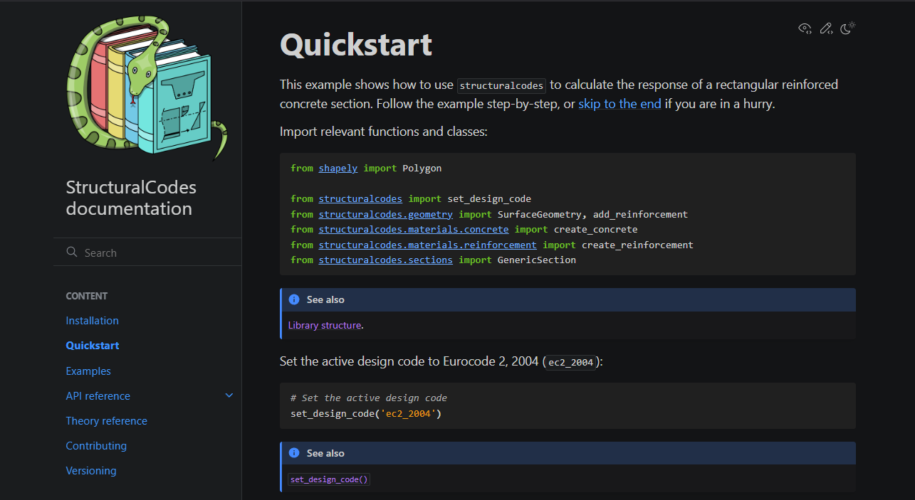Click the info icon in lower See also box
Screen dimensions: 915x500
tap(294, 453)
